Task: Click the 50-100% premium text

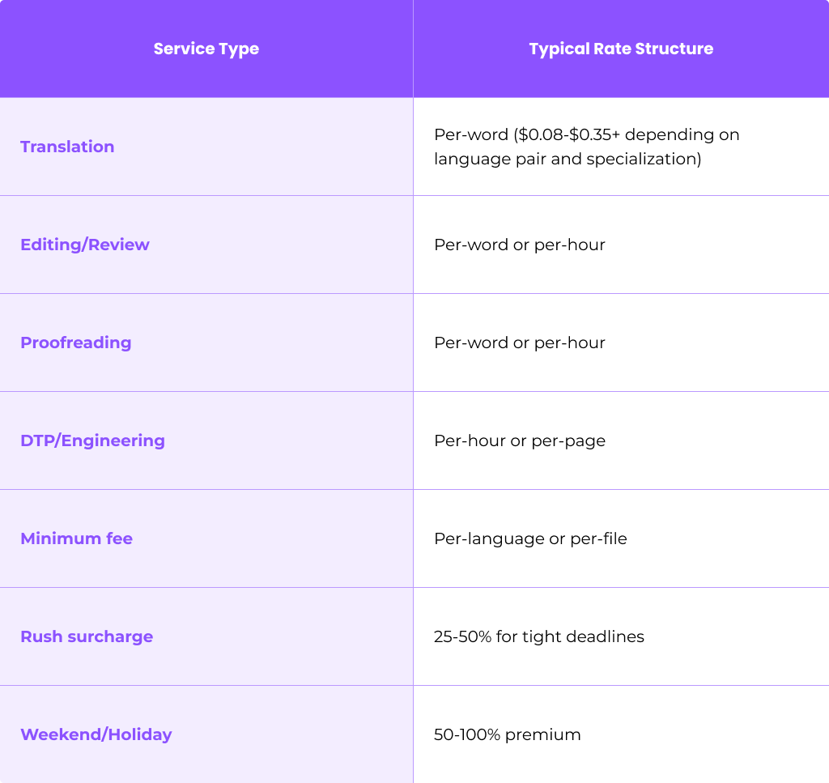Action: (x=507, y=734)
